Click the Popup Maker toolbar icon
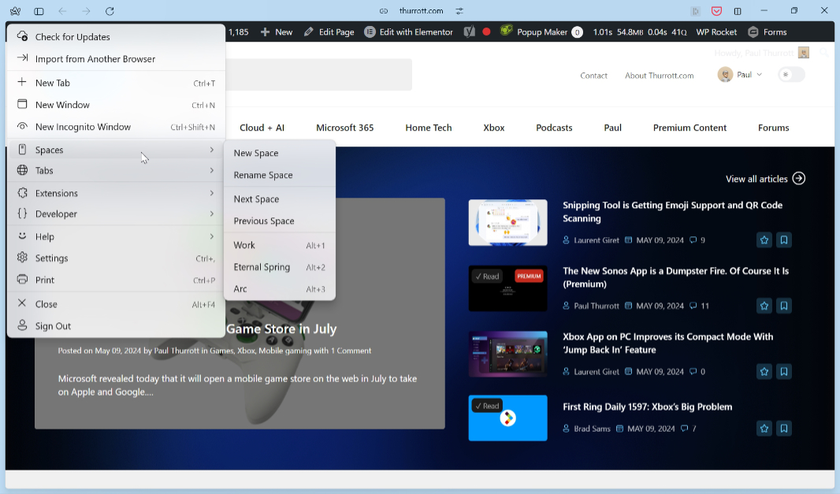Viewport: 840px width, 494px height. tap(506, 32)
